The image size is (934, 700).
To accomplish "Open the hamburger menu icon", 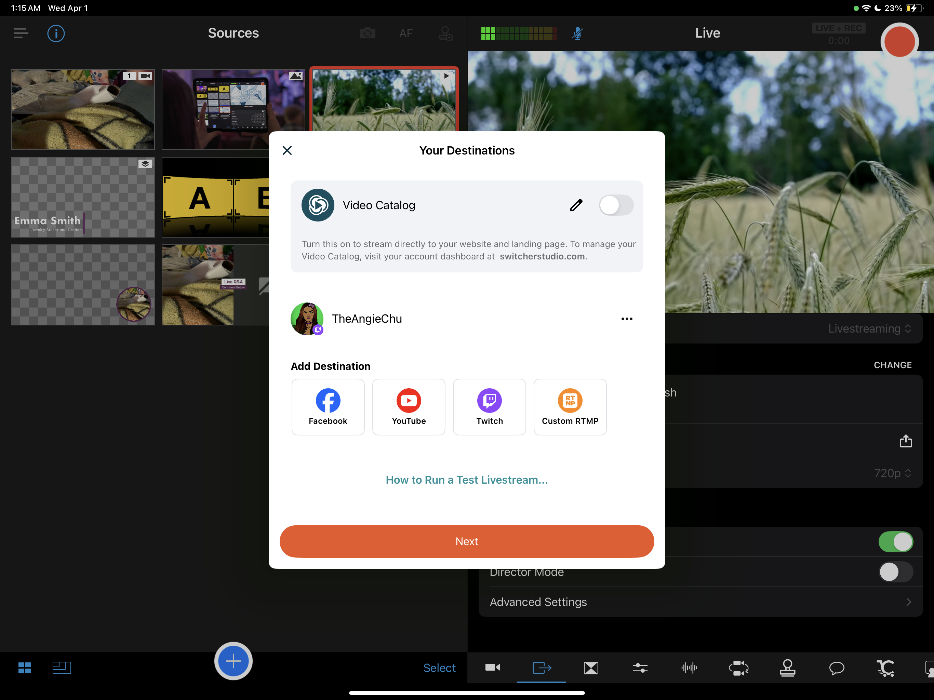I will click(21, 33).
